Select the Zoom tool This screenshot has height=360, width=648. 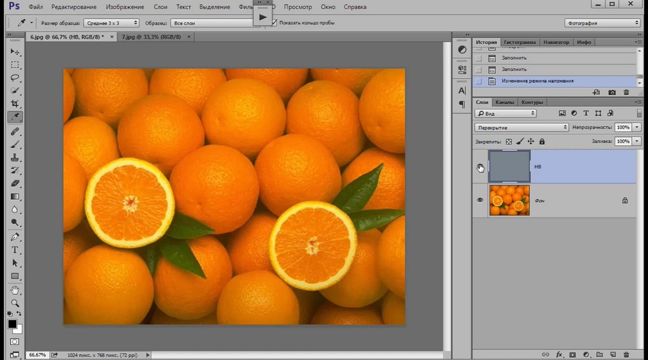15,303
